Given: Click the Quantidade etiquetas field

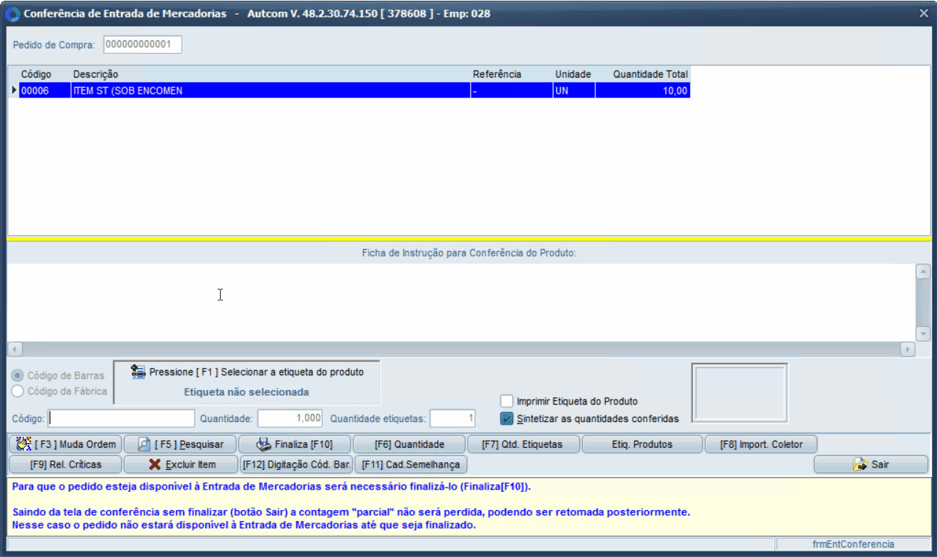Looking at the screenshot, I should [x=452, y=418].
